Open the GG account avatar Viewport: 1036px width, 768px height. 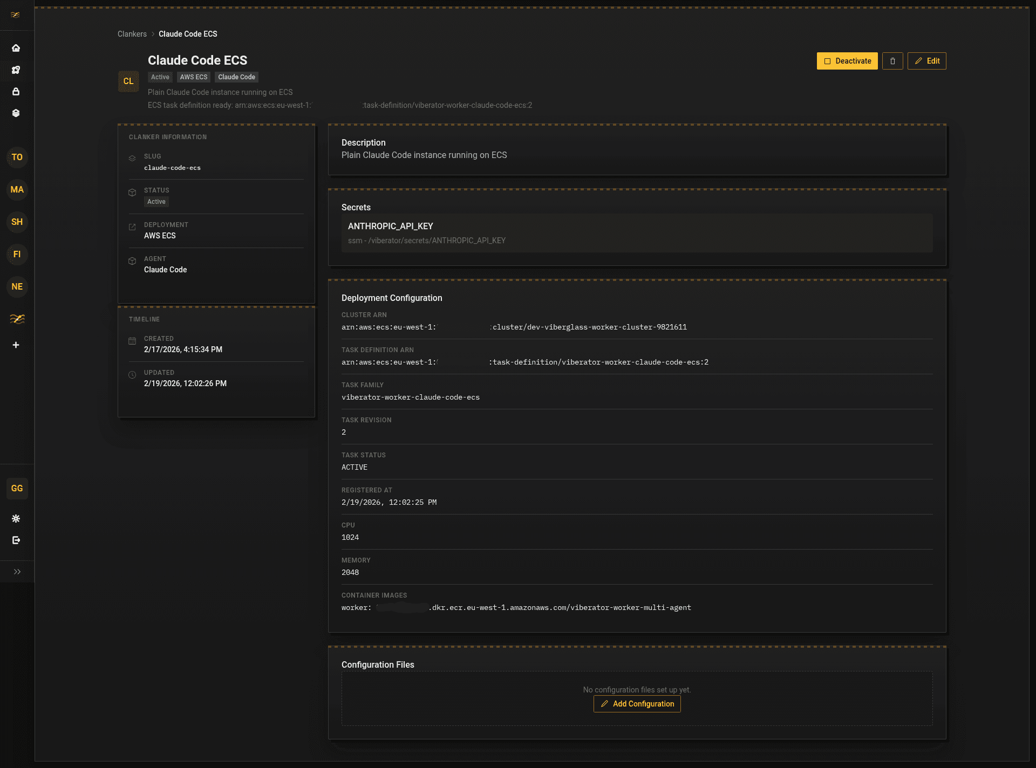17,488
